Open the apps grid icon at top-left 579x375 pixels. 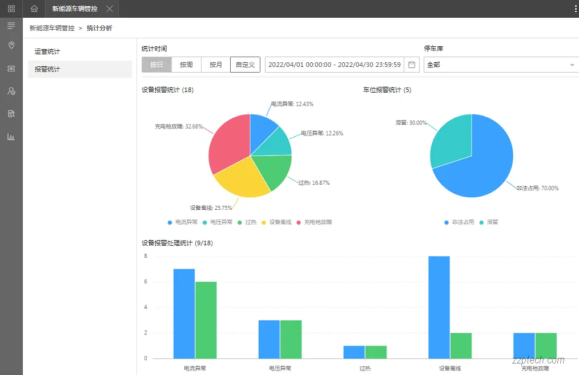11,9
